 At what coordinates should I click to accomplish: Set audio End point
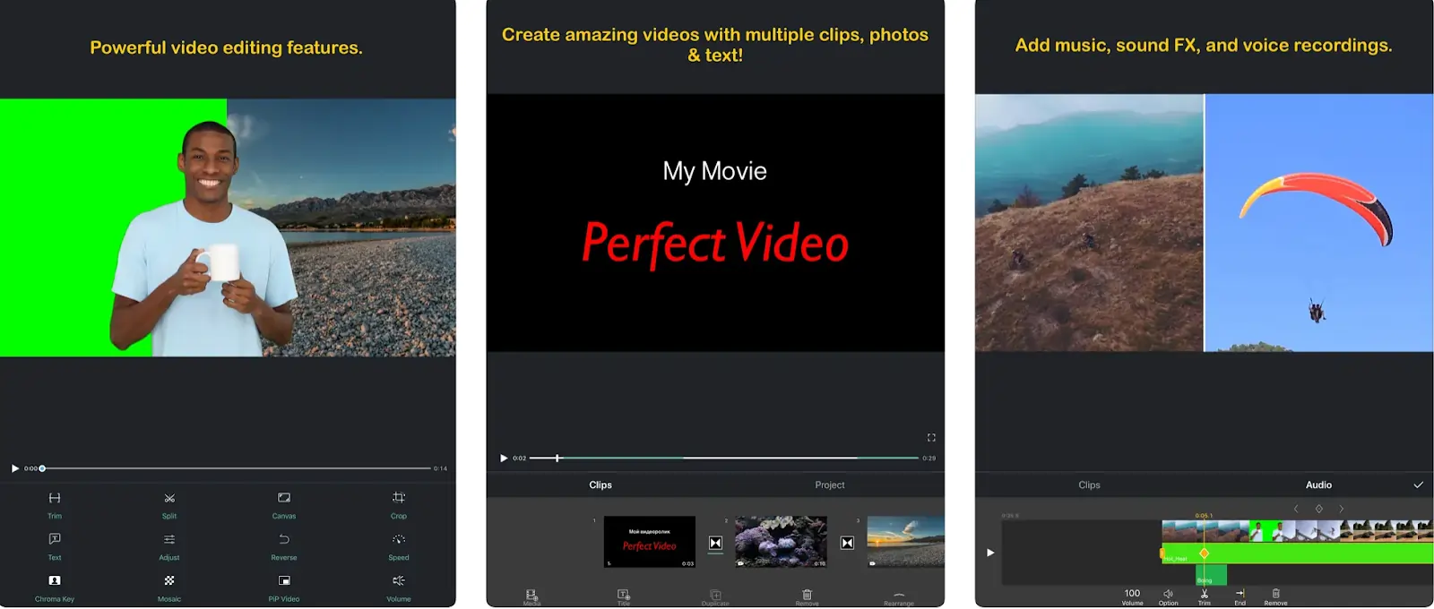1240,597
